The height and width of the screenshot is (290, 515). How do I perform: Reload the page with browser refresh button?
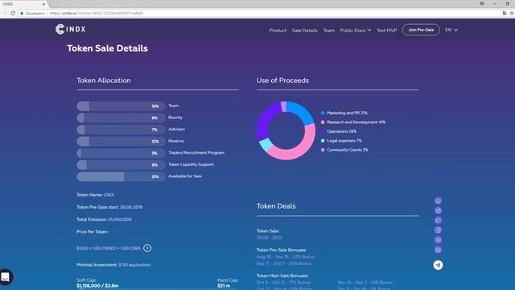coord(13,13)
